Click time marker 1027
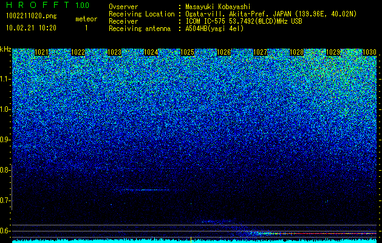382x243 pixels. (x=260, y=52)
